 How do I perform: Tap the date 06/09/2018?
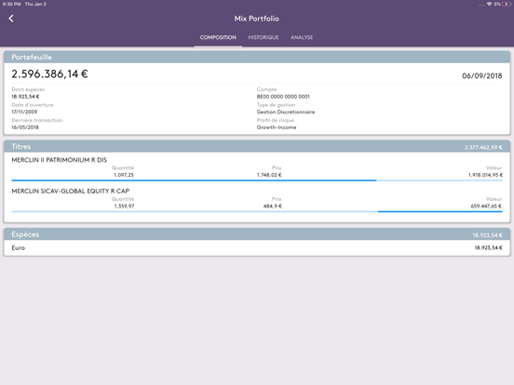click(x=482, y=76)
